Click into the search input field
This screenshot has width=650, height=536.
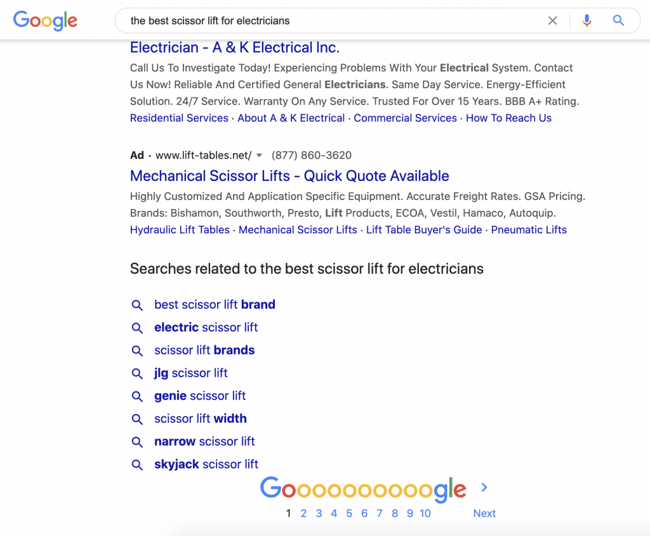330,21
